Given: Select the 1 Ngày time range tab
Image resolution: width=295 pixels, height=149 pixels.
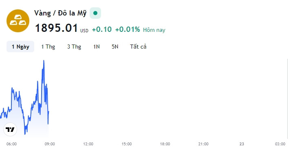Looking at the screenshot, I should 20,47.
